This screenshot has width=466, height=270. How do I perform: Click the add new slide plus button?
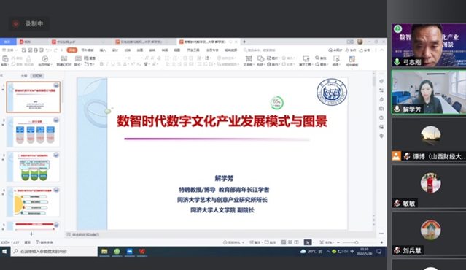(x=31, y=234)
